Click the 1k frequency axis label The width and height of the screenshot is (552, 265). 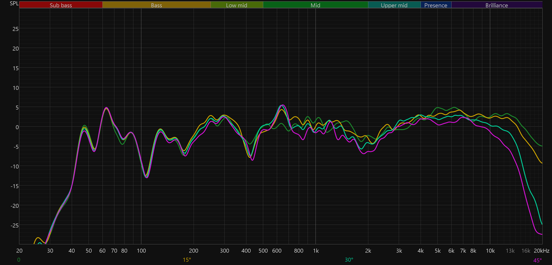click(316, 250)
